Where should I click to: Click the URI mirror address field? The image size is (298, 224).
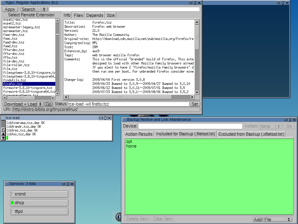coord(106,109)
